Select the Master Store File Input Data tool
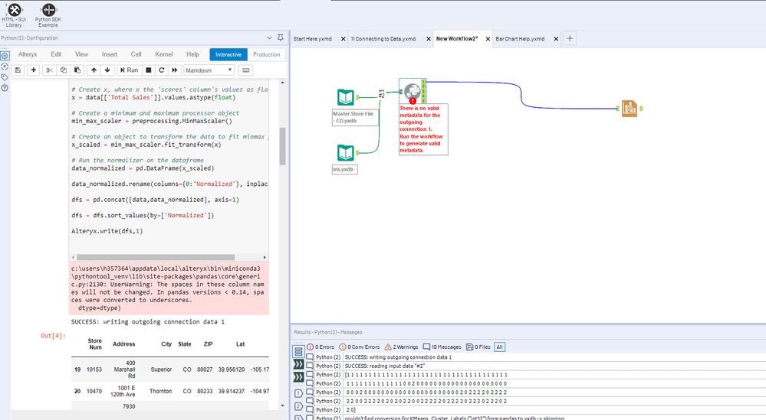 point(346,97)
